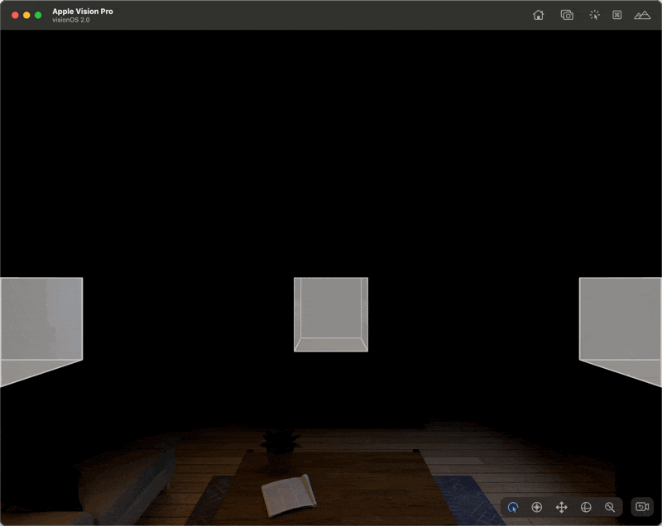Open keyboard shortcuts via the Command icon
This screenshot has height=526, width=662.
tap(616, 15)
